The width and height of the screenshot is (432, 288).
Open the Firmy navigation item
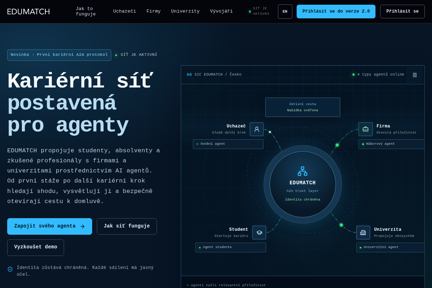click(x=154, y=12)
